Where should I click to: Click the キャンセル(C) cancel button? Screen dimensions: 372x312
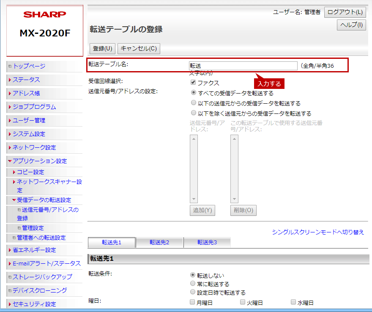coord(139,49)
